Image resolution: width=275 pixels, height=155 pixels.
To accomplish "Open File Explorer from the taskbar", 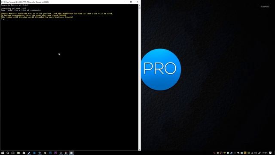I will click(x=18, y=153).
